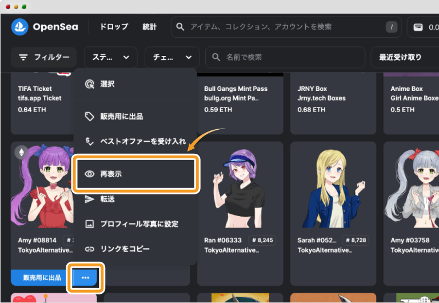The width and height of the screenshot is (439, 303).
Task: Open the ドロップ menu
Action: click(x=114, y=27)
